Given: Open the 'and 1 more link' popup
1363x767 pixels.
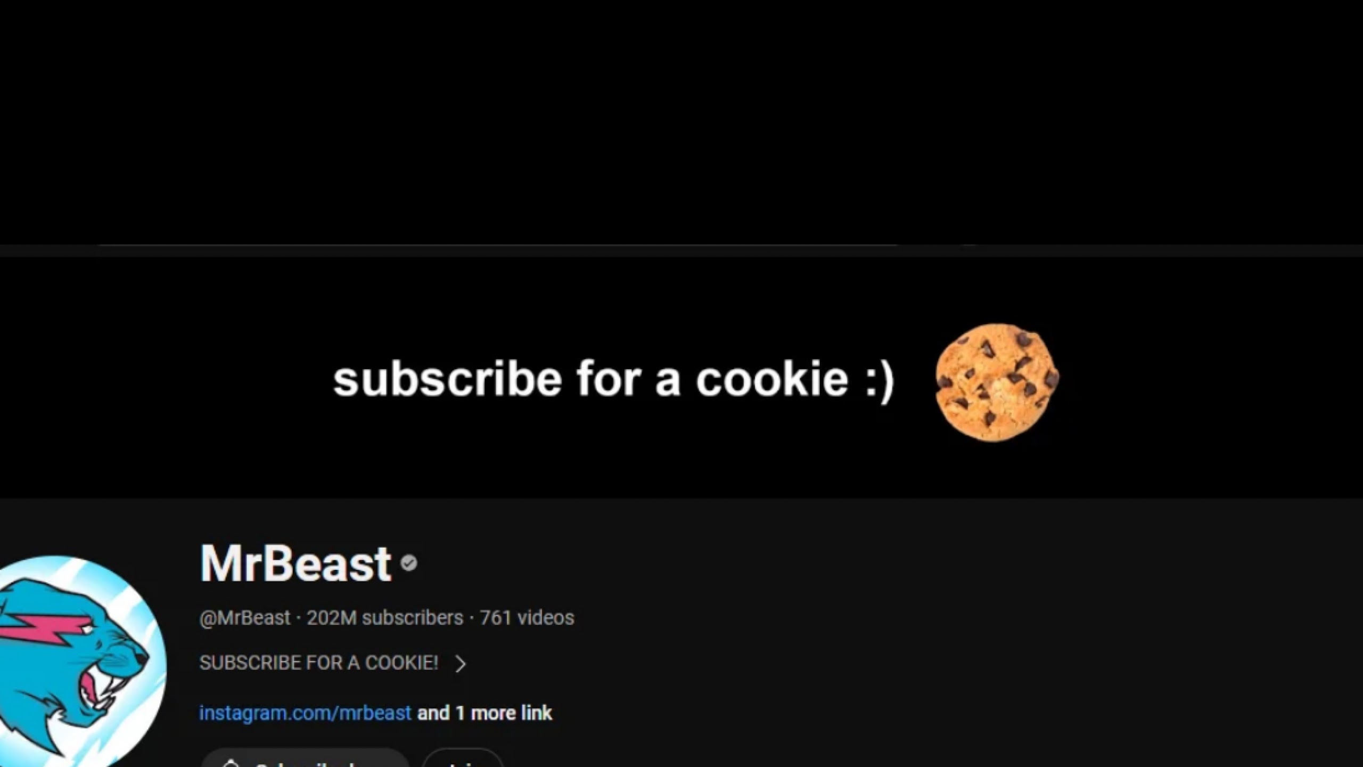Looking at the screenshot, I should [x=485, y=713].
